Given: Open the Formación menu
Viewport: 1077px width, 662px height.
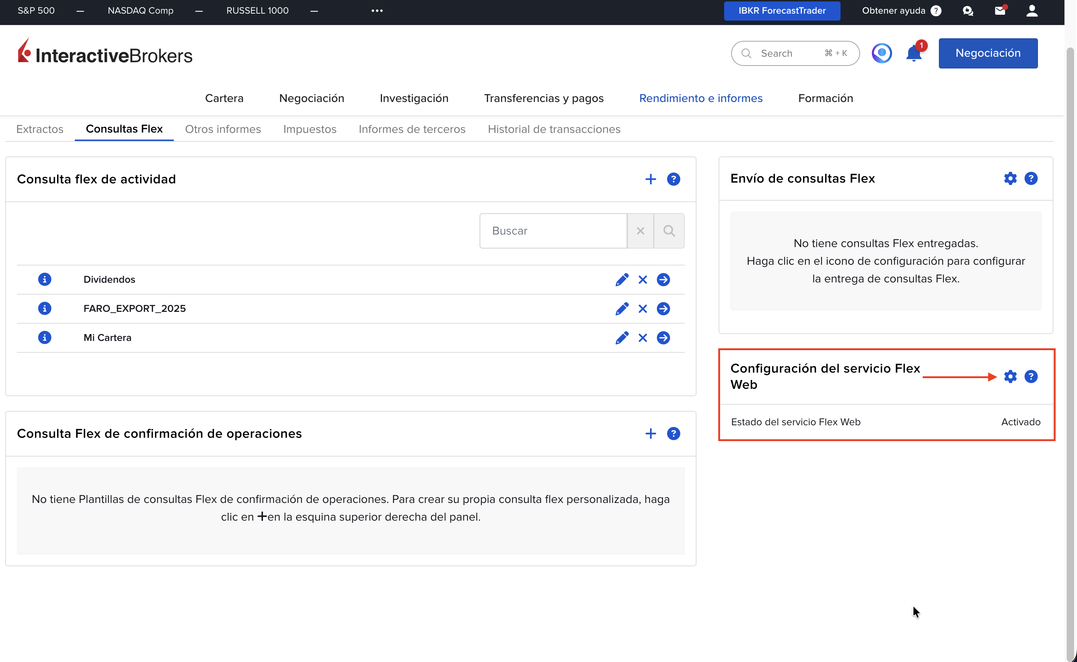Looking at the screenshot, I should 825,98.
